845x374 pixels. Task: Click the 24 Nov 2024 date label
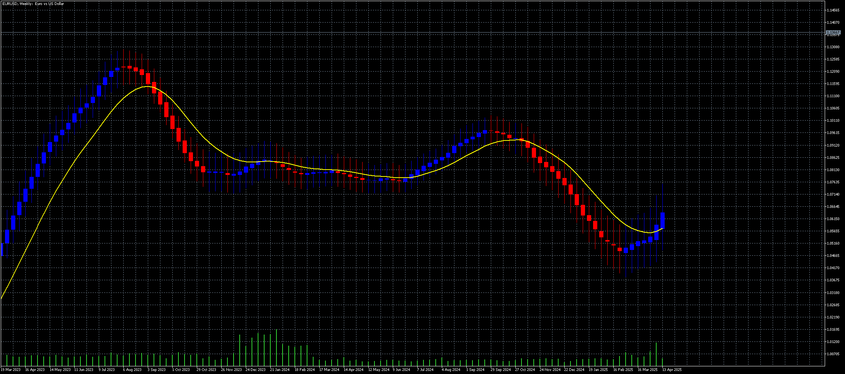550,370
